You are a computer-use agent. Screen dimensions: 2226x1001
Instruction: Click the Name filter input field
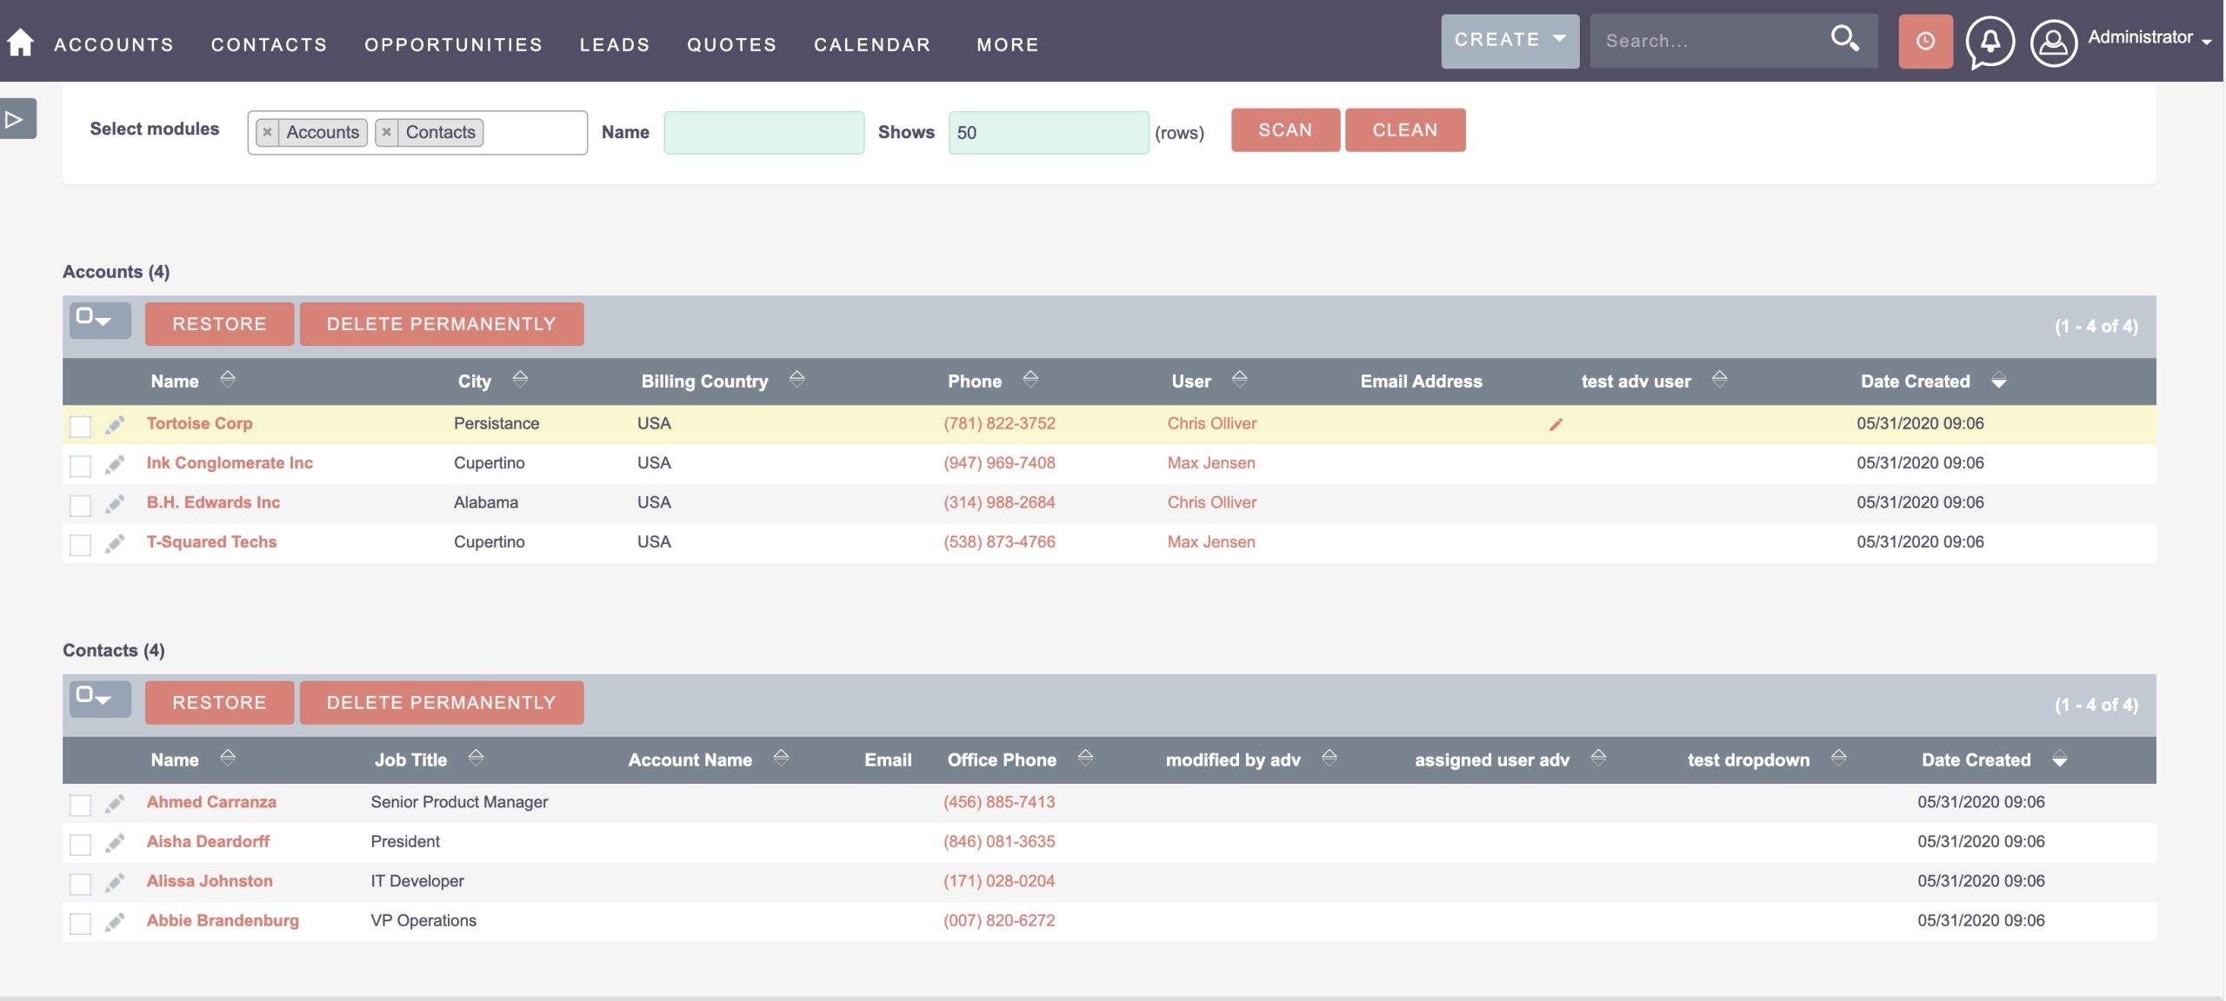(x=763, y=132)
